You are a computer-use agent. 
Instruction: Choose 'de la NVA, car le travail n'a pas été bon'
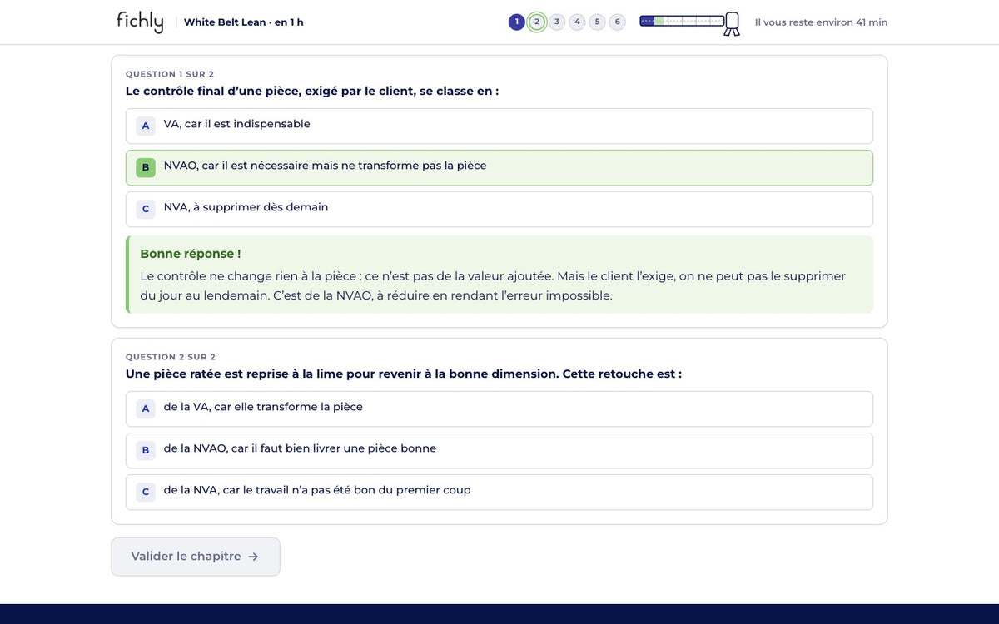click(x=499, y=492)
